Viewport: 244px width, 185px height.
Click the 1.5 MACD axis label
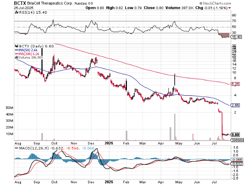(x=236, y=147)
